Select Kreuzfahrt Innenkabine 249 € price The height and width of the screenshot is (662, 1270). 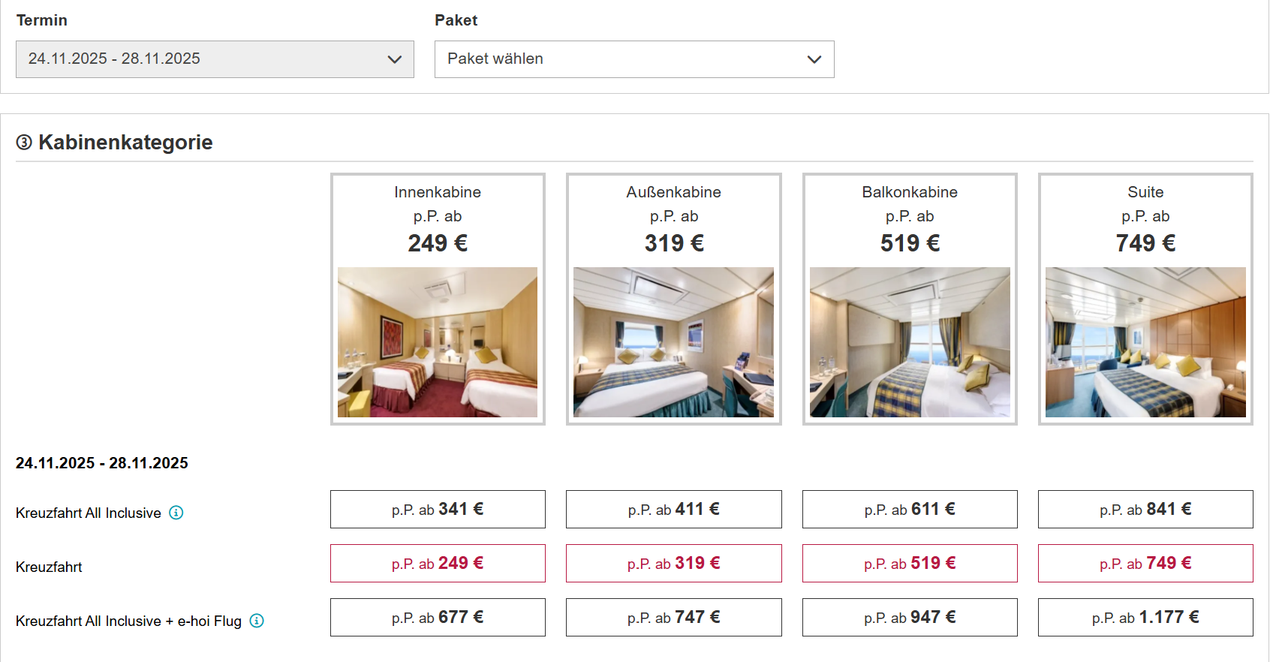pos(438,564)
